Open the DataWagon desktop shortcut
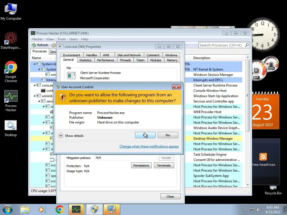The image size is (287, 215). [x=11, y=40]
